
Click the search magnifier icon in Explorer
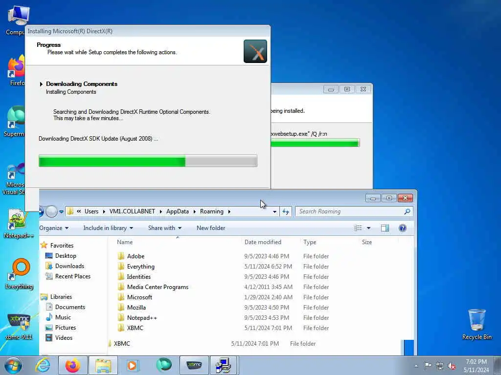(407, 211)
